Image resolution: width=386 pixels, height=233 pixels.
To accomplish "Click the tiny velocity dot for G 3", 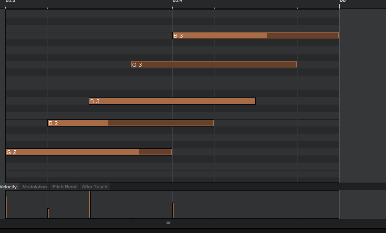I will 132,218.
